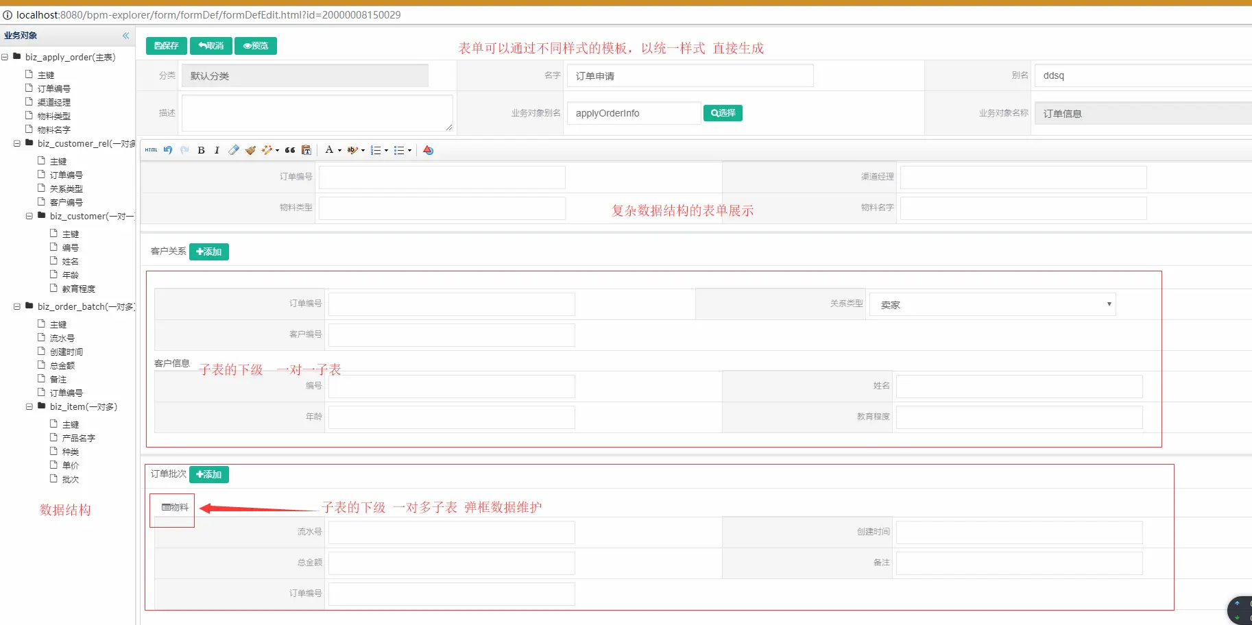The width and height of the screenshot is (1252, 625).
Task: Apply Bold formatting in the text editor
Action: pyautogui.click(x=201, y=150)
